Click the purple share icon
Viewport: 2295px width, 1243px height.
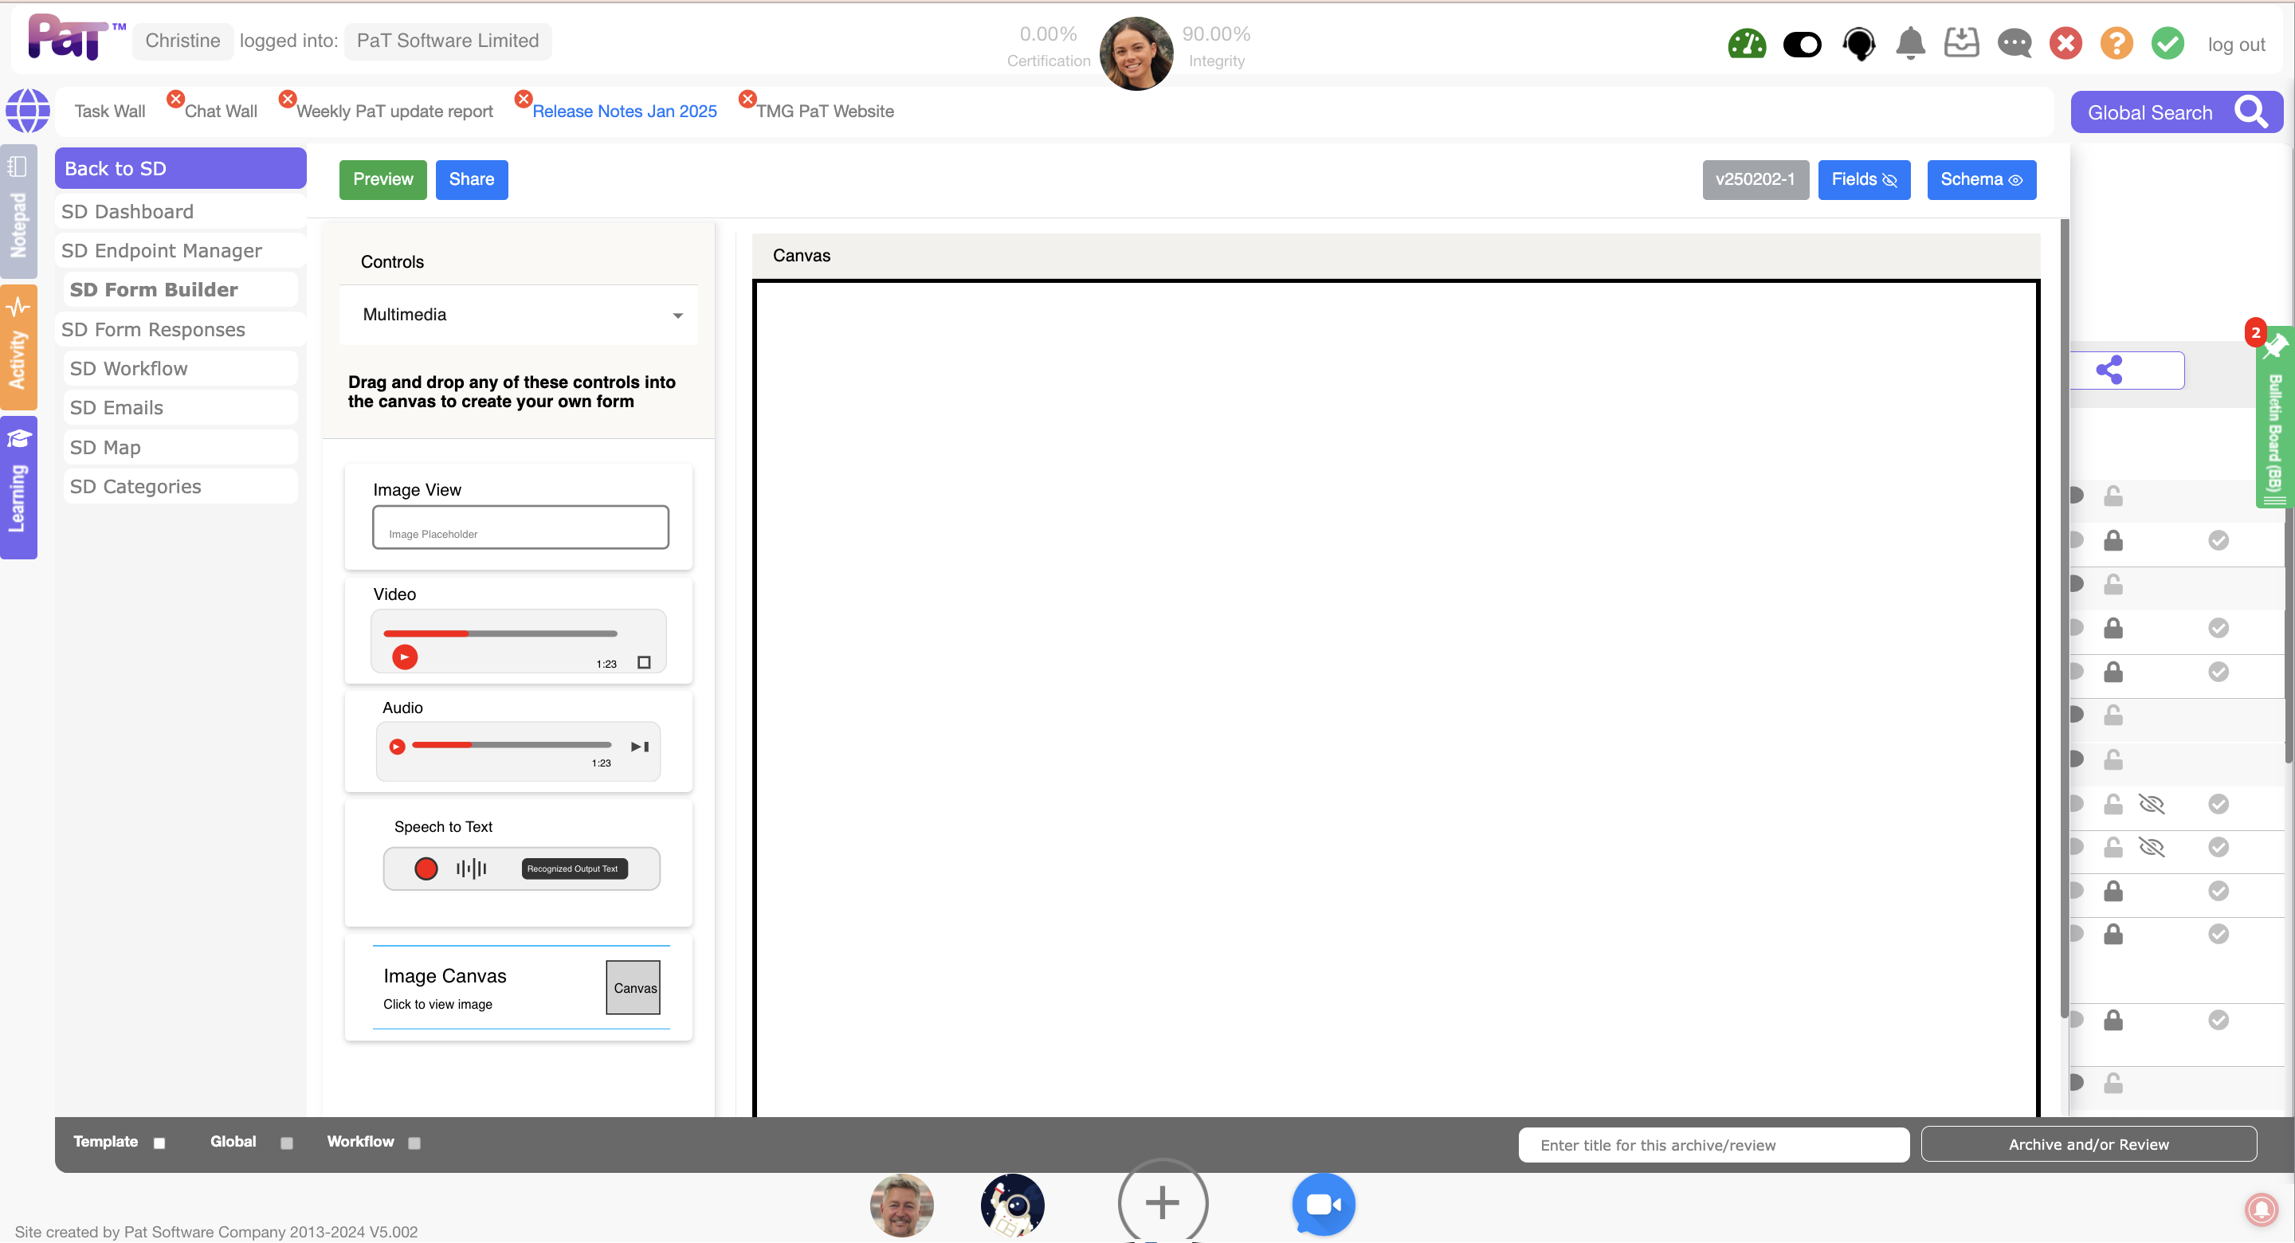pos(2109,370)
